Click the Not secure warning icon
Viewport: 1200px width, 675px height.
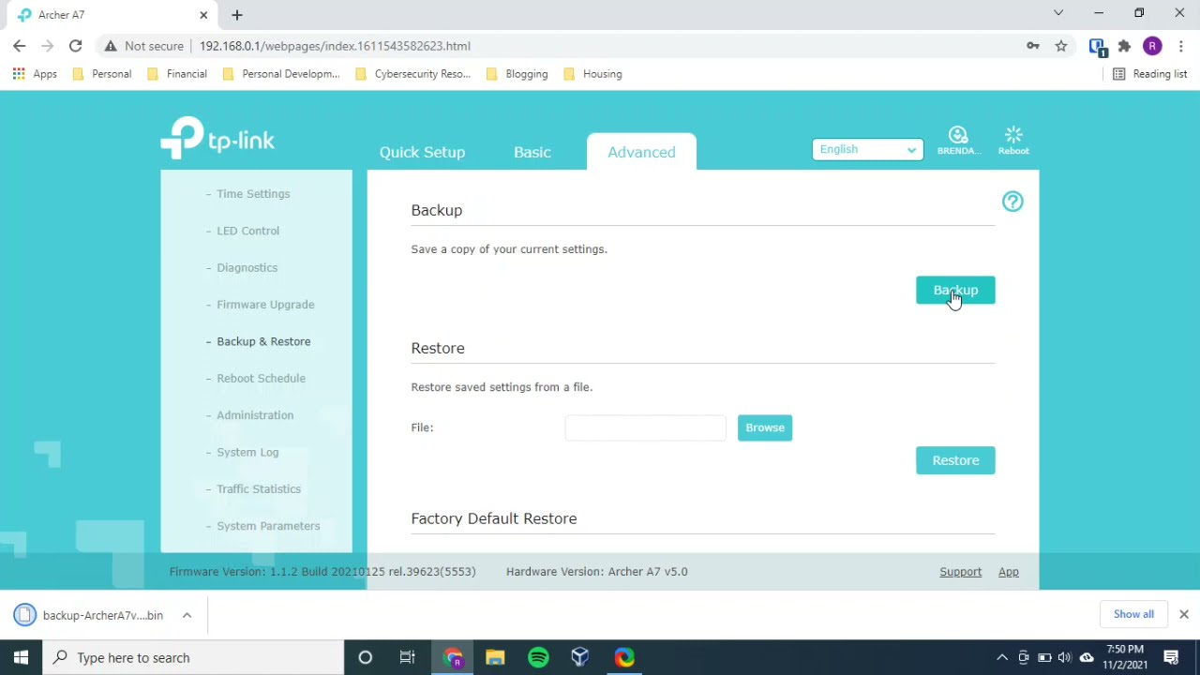point(111,46)
